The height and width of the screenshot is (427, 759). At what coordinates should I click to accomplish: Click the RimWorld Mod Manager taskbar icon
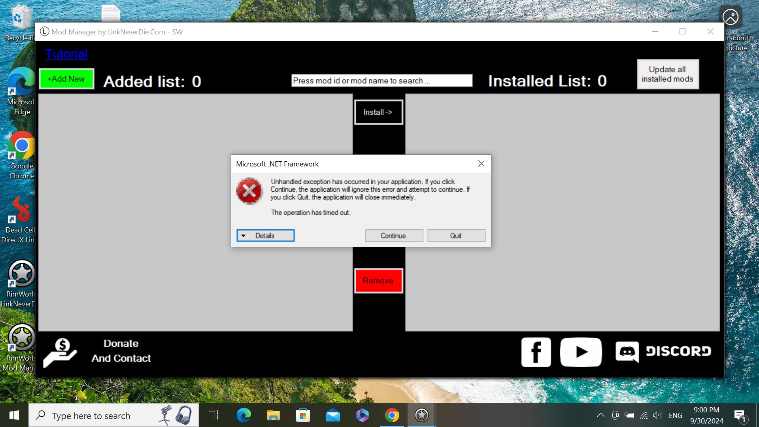pos(422,415)
